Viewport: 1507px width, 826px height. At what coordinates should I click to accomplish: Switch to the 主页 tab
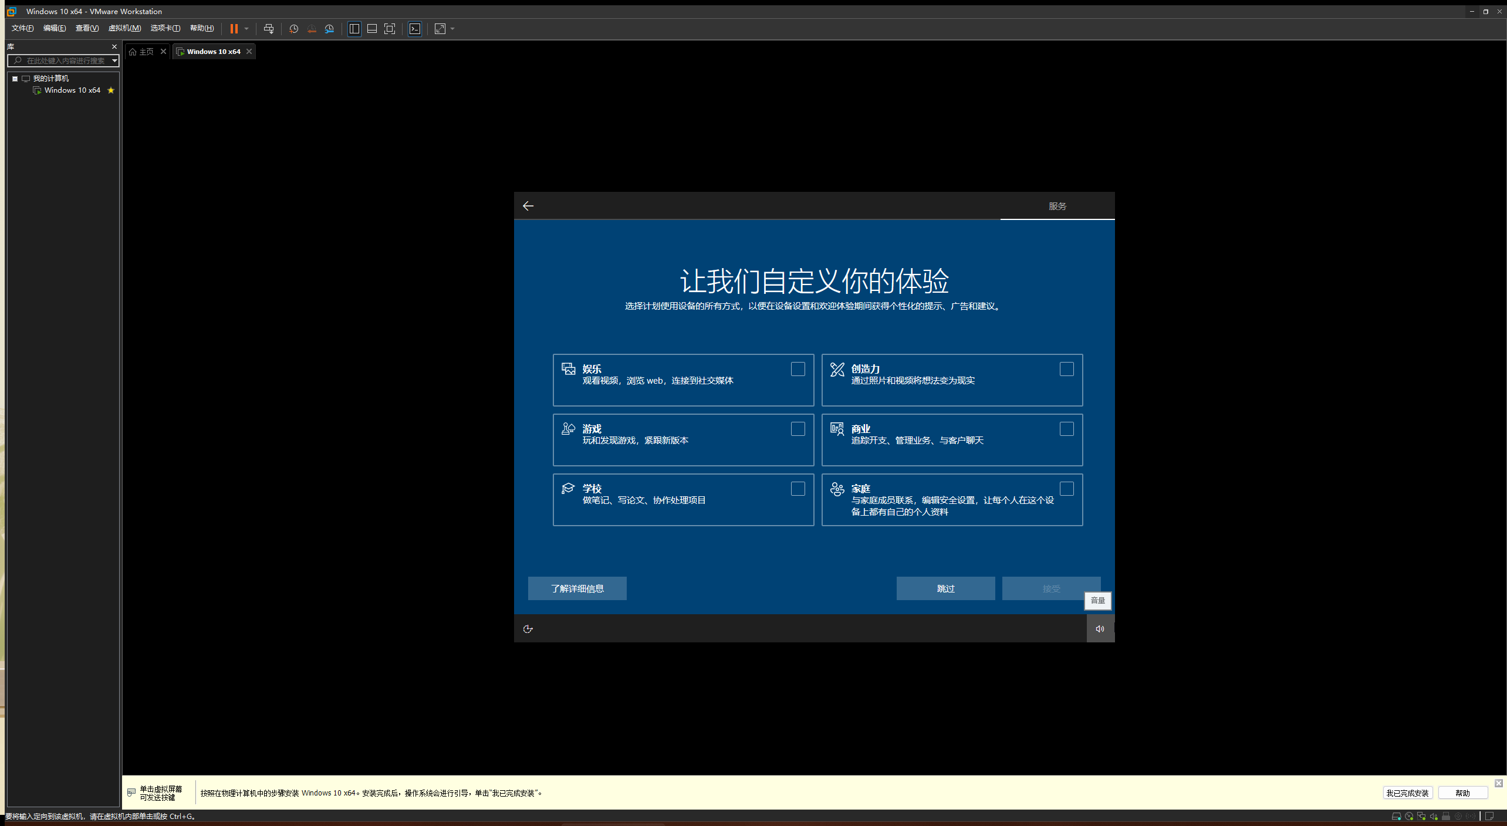pyautogui.click(x=146, y=51)
